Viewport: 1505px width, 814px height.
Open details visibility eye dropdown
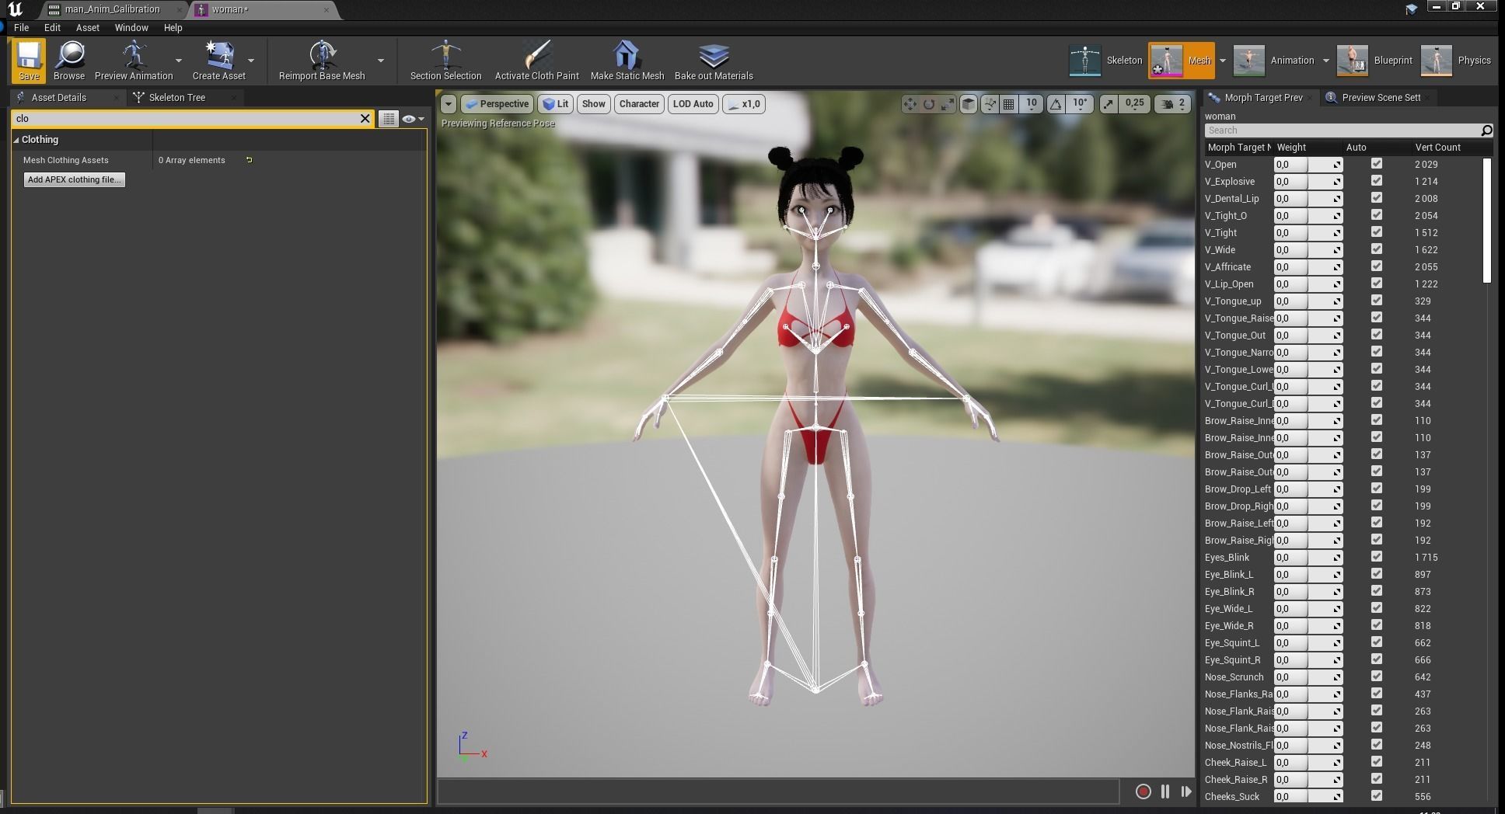point(413,119)
